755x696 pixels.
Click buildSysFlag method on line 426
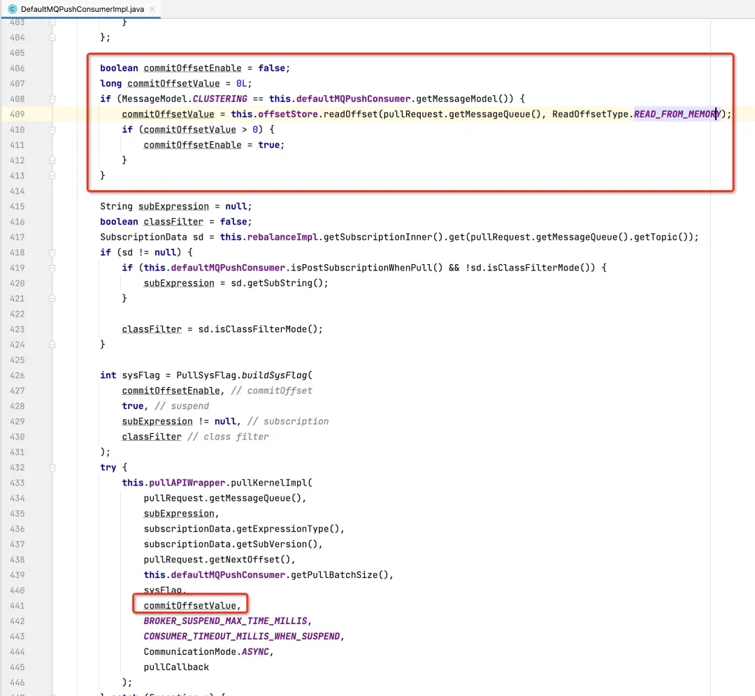[x=275, y=375]
